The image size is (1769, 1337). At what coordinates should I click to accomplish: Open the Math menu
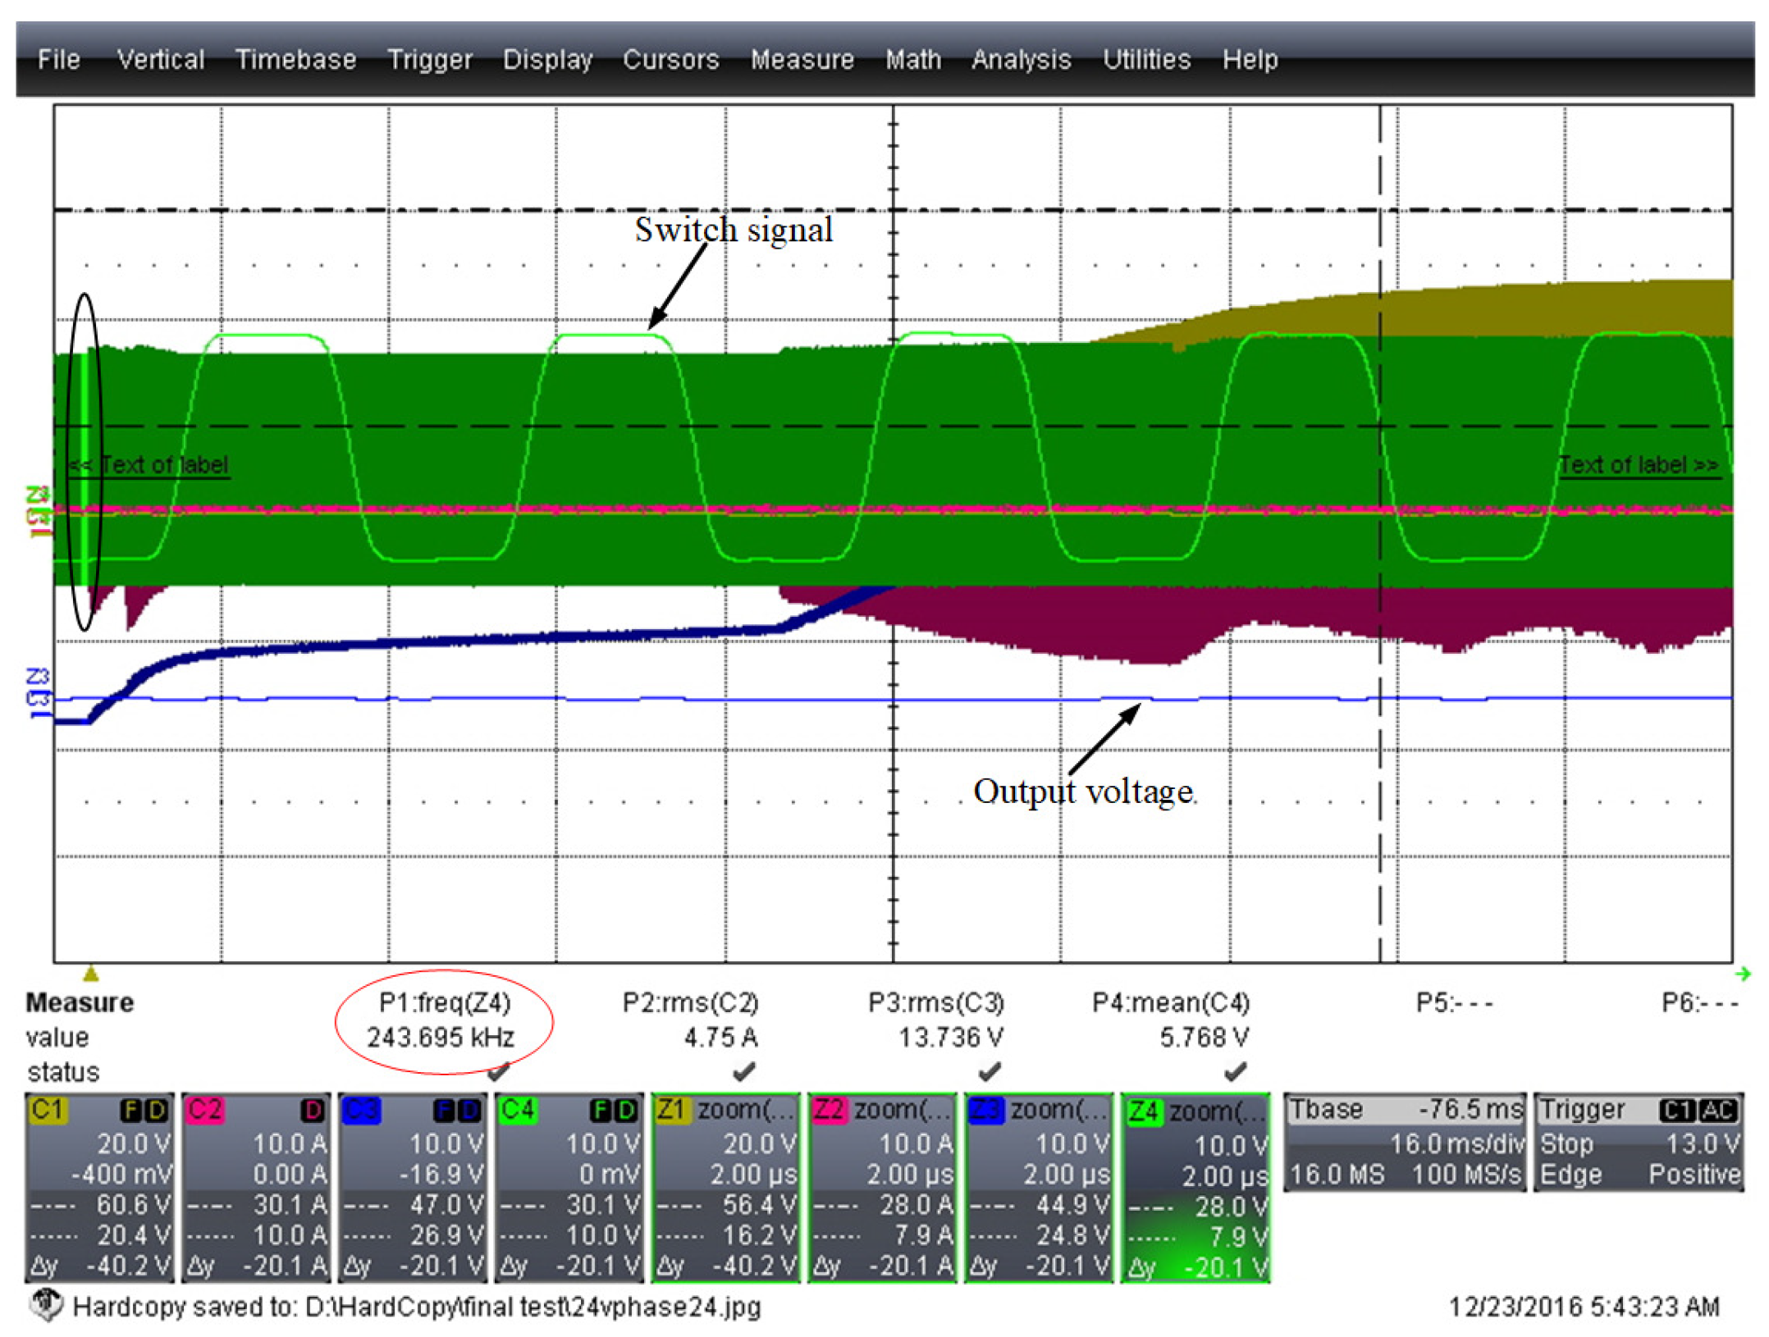[912, 60]
